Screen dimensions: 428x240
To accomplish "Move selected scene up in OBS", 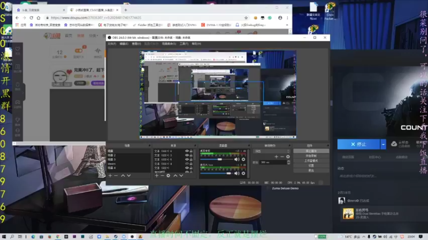I will coord(123,176).
